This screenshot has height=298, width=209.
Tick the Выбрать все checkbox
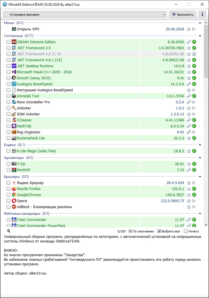click(x=159, y=231)
